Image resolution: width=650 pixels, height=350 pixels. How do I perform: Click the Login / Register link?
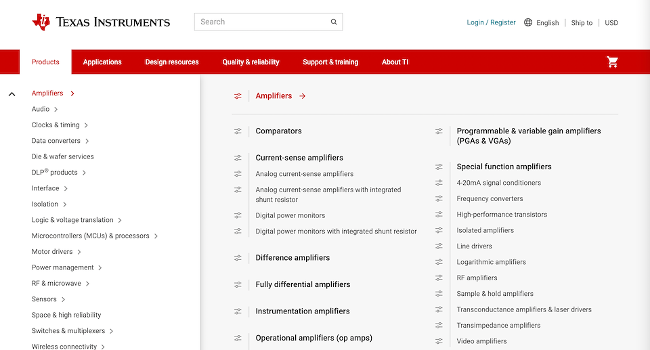[x=491, y=22]
